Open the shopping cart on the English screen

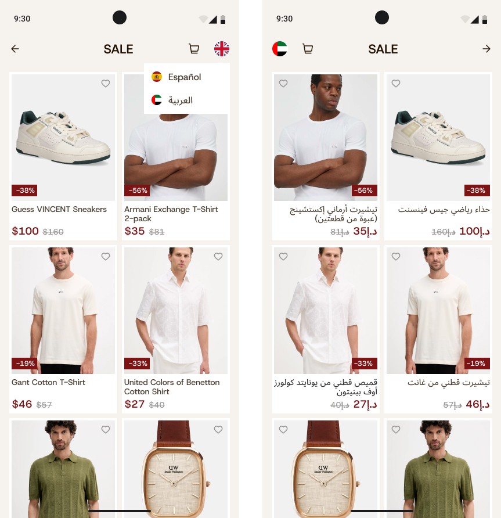(194, 49)
